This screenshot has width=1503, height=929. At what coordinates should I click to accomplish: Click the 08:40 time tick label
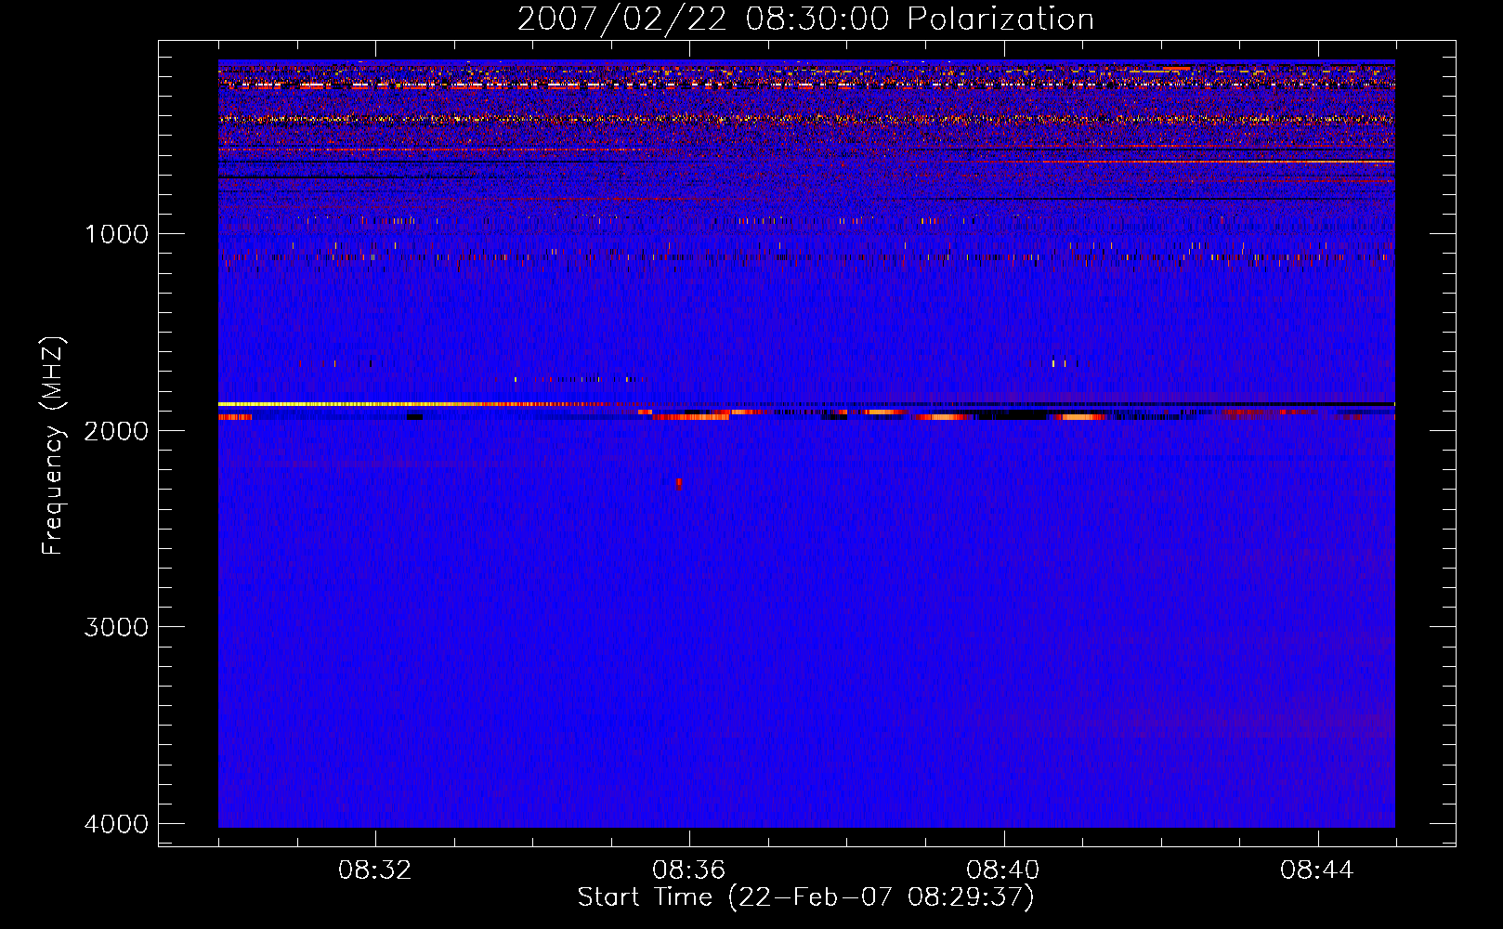[x=1003, y=870]
